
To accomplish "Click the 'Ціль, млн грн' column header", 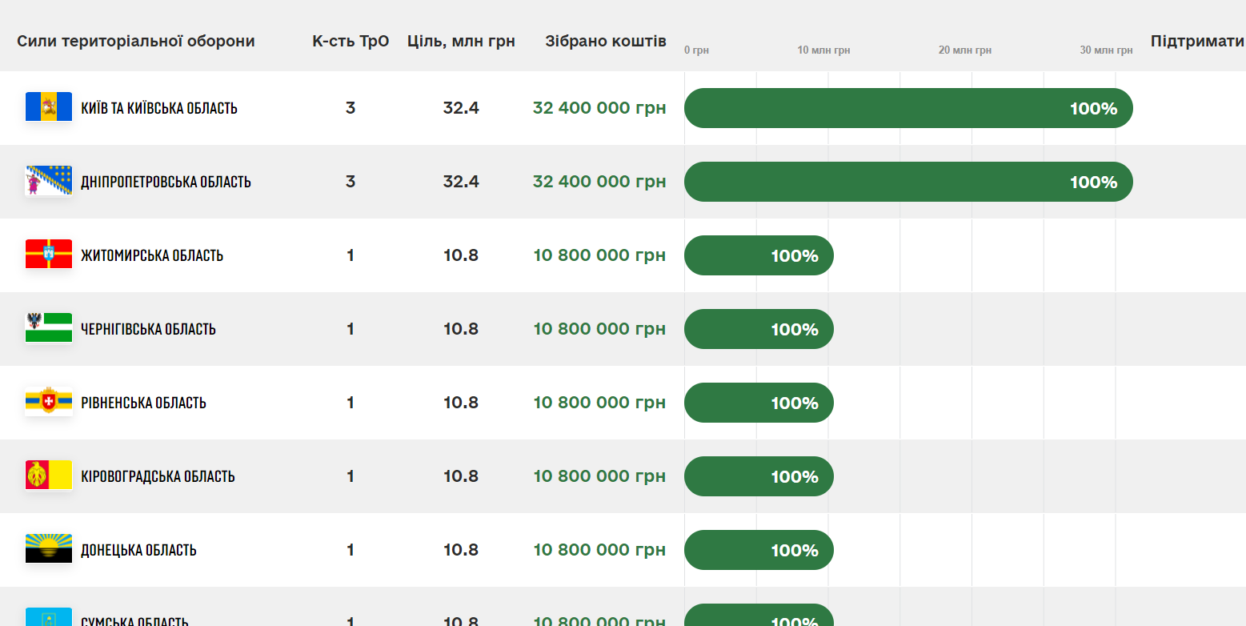I will coord(461,41).
